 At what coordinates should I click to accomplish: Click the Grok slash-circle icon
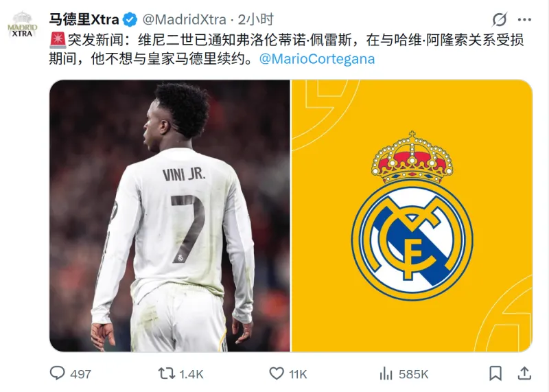point(500,20)
